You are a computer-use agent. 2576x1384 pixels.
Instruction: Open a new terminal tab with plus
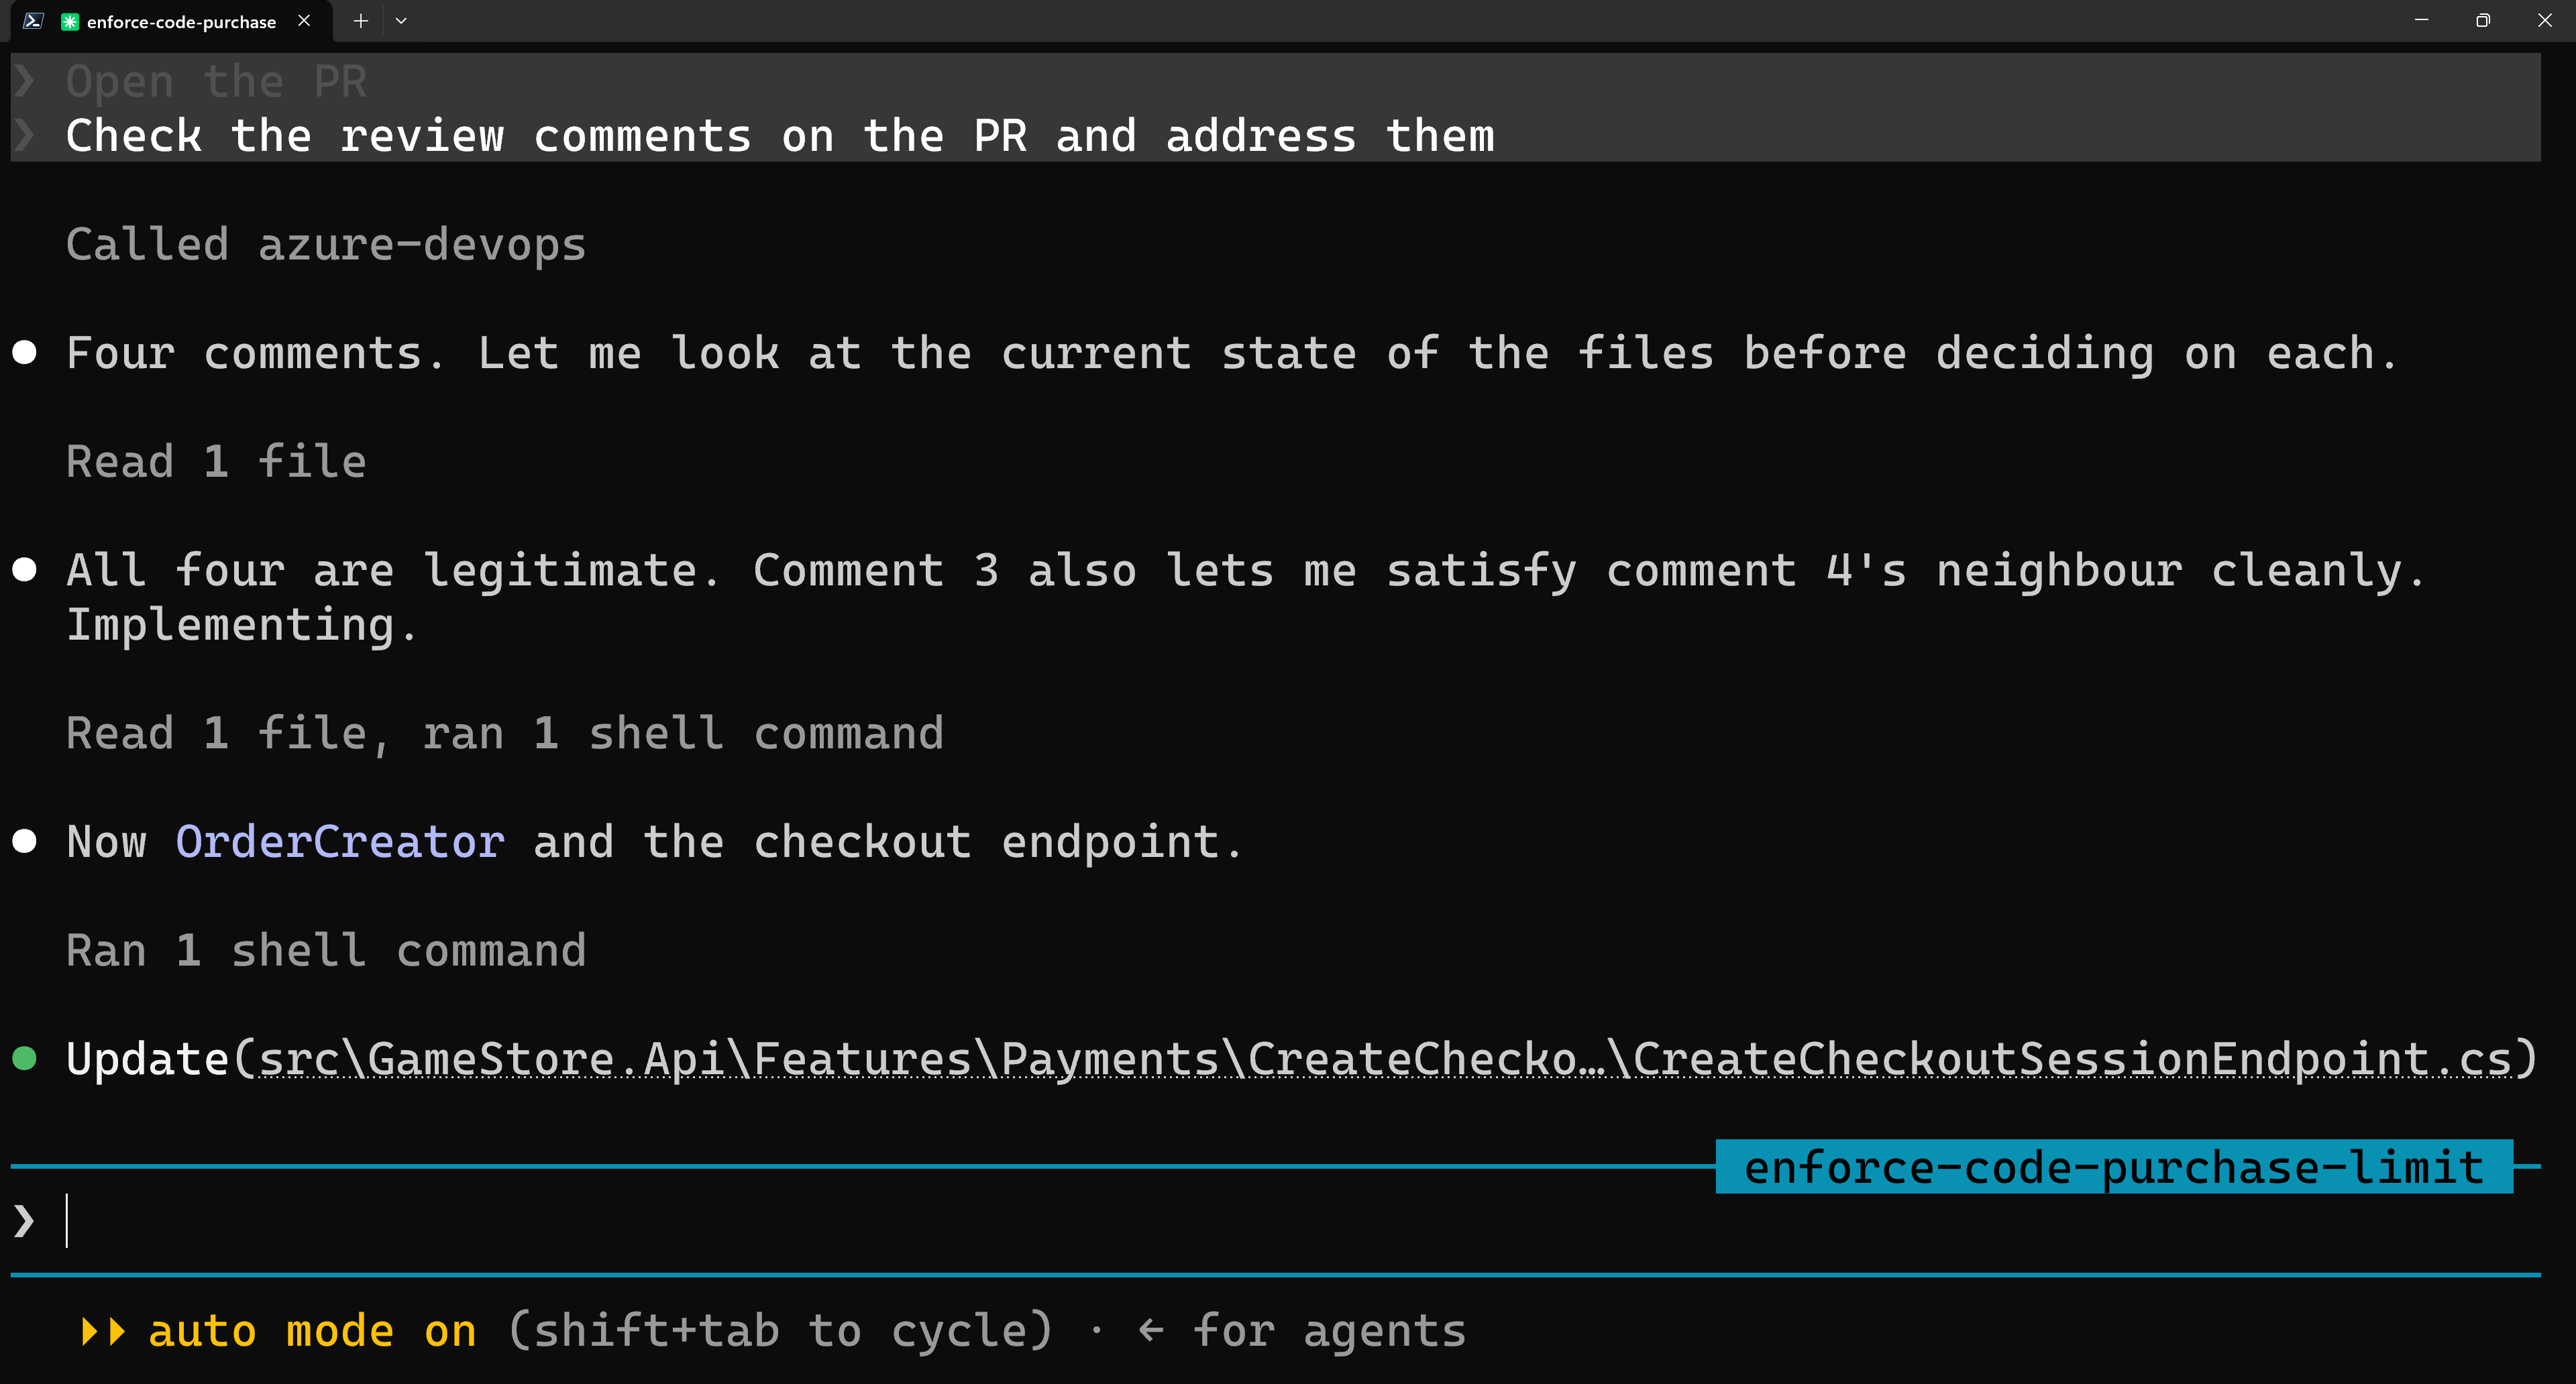[361, 21]
